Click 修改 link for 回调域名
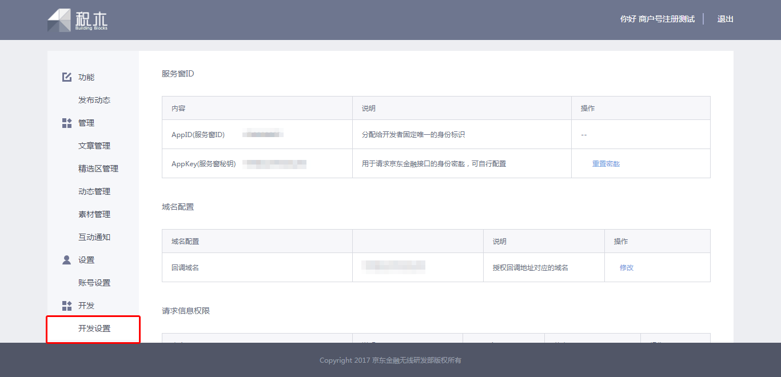 pyautogui.click(x=627, y=268)
